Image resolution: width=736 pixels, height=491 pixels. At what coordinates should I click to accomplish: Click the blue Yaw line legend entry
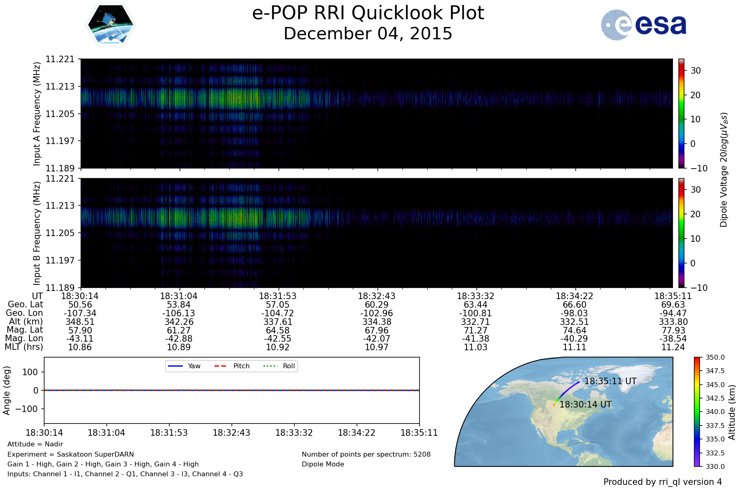[184, 366]
